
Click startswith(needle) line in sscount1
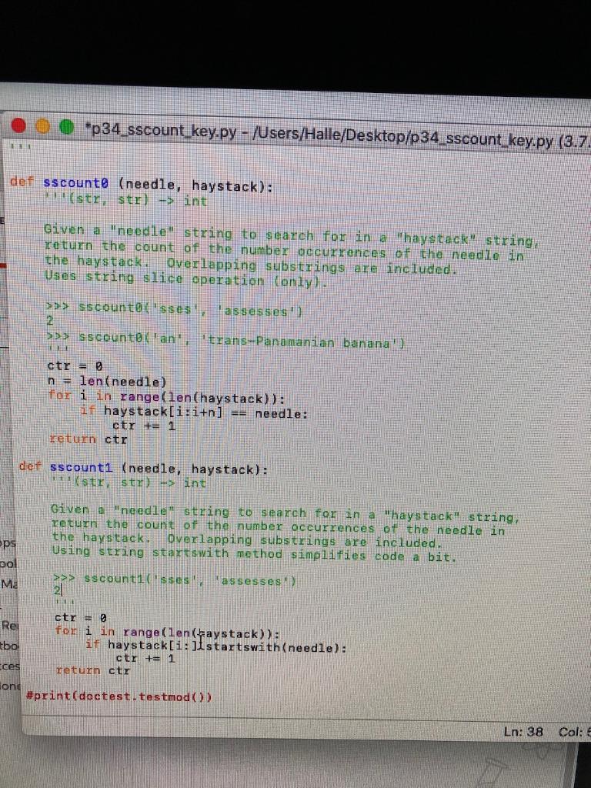pos(216,646)
